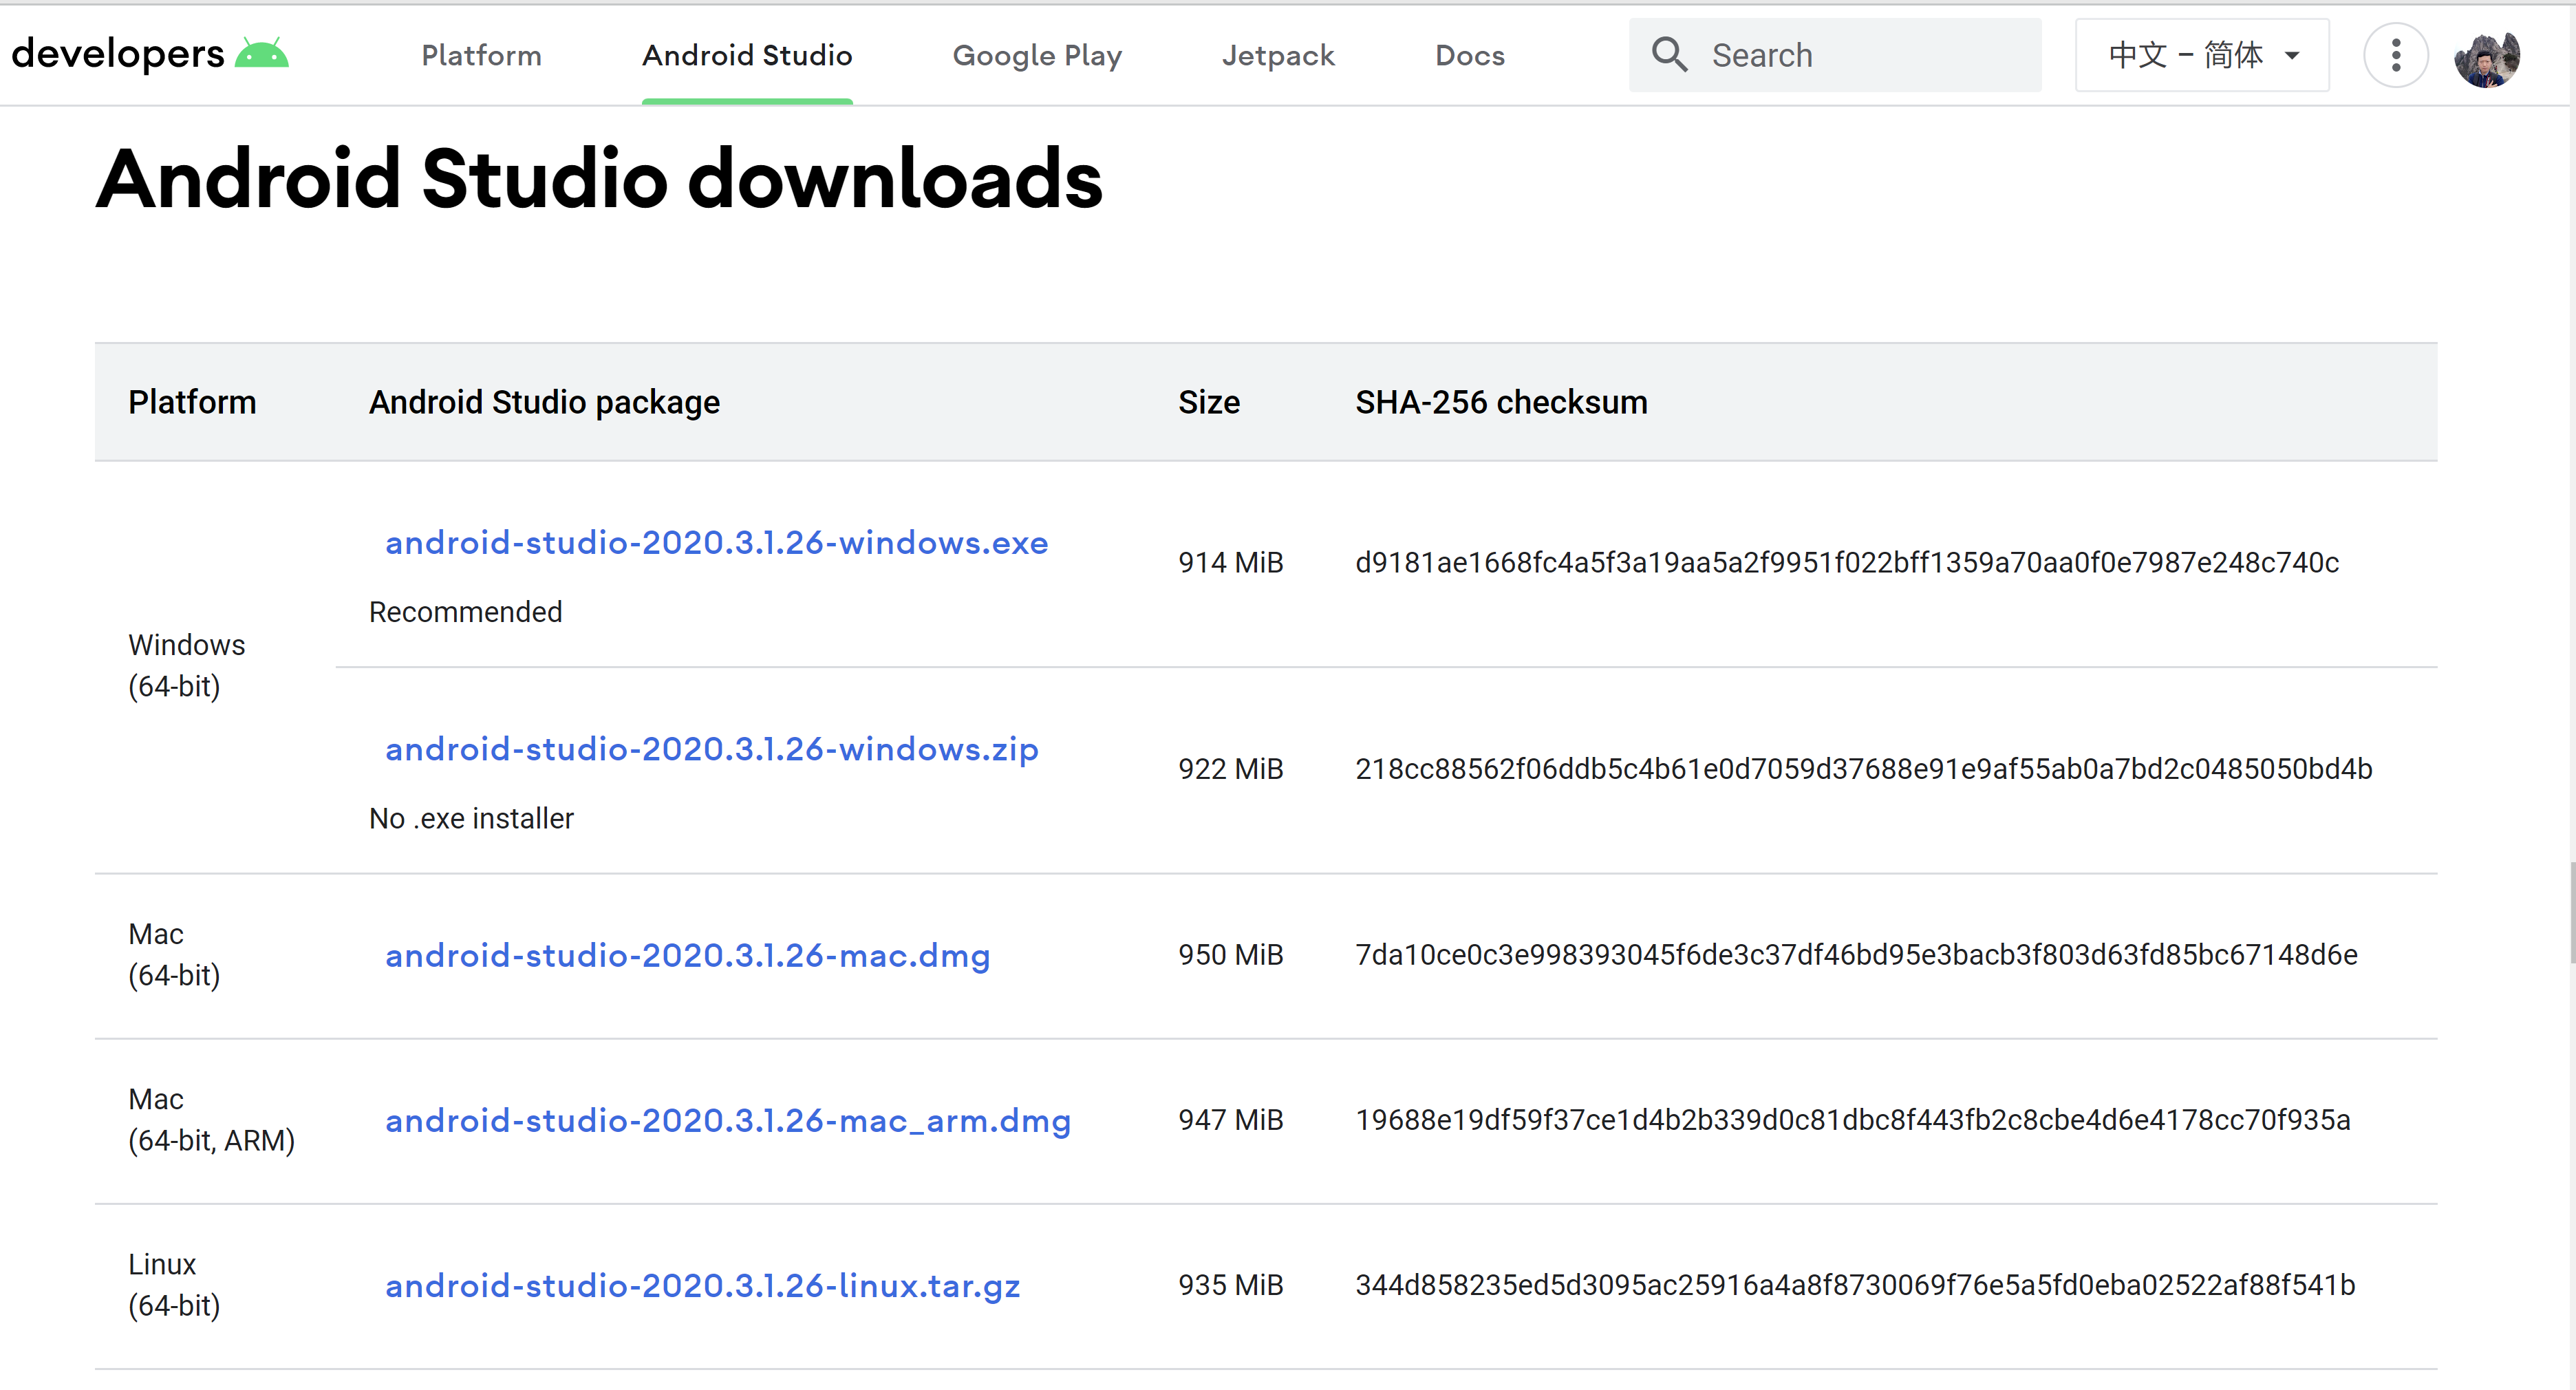Click the Android developers logo
The image size is (2576, 1390).
tap(150, 54)
